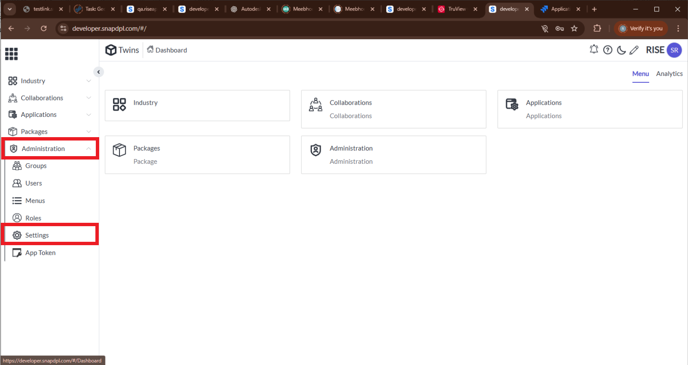Click the Settings gear icon in sidebar
The width and height of the screenshot is (688, 365).
click(x=17, y=235)
